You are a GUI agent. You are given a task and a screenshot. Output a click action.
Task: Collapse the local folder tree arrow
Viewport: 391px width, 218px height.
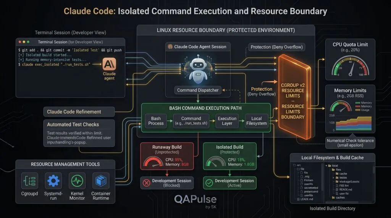tap(326, 166)
